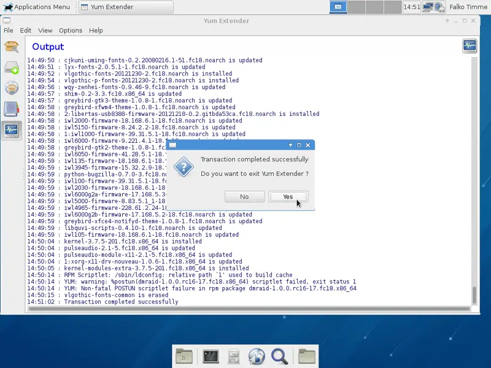
Task: Open network connection tray icon
Action: point(427,7)
